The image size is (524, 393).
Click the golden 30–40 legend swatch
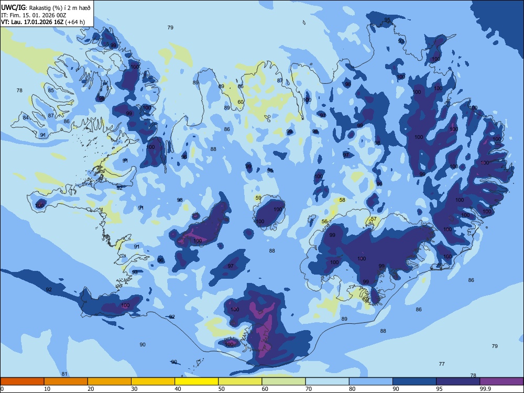pos(153,381)
